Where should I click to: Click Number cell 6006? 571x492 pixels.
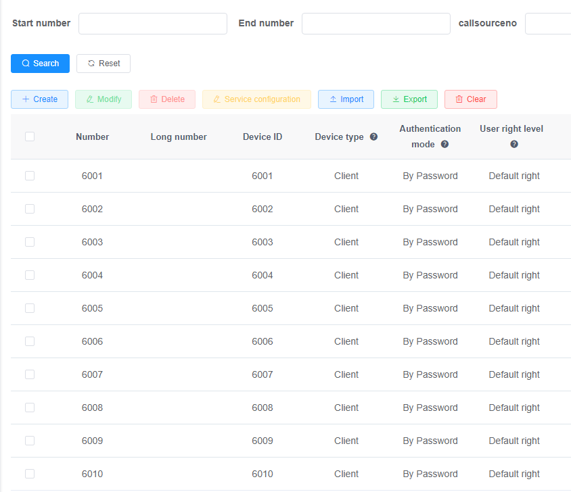[92, 341]
